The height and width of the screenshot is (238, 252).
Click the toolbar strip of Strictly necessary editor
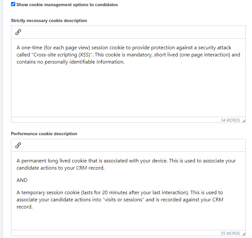tap(128, 32)
